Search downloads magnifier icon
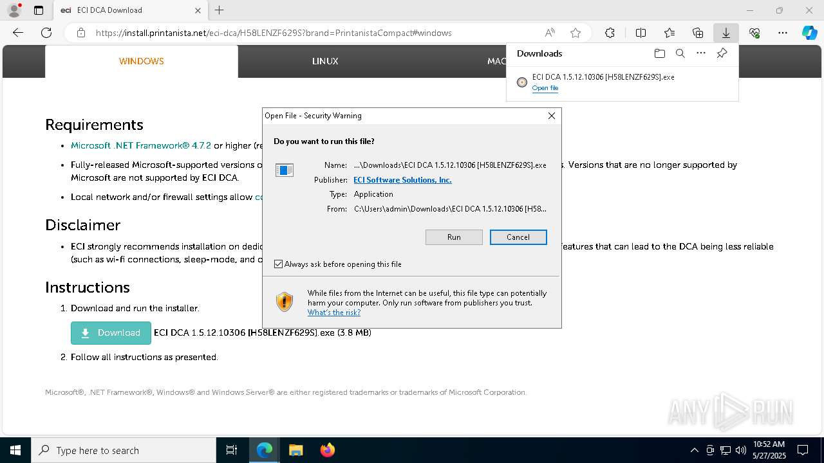The height and width of the screenshot is (463, 824). (680, 53)
